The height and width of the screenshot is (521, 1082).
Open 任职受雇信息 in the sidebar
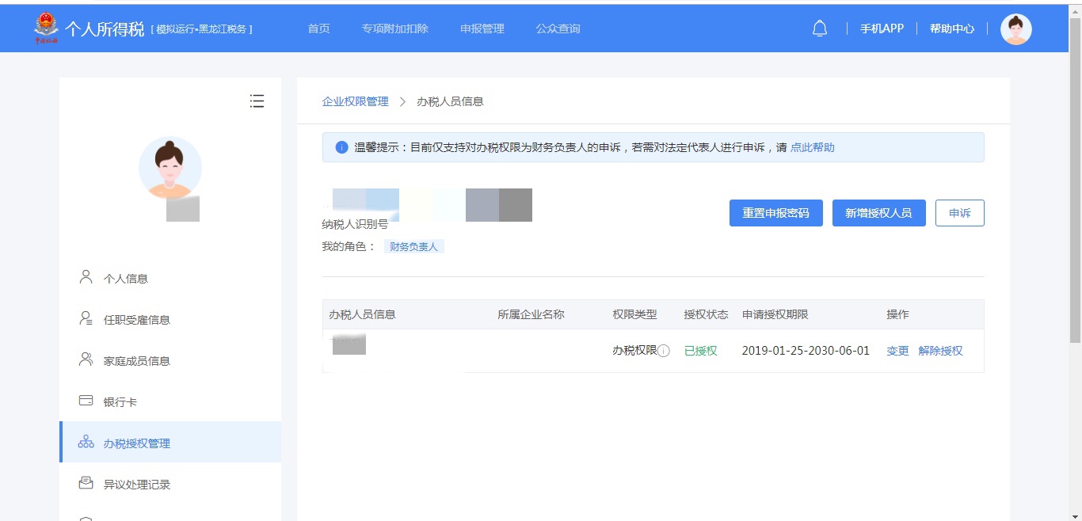137,320
